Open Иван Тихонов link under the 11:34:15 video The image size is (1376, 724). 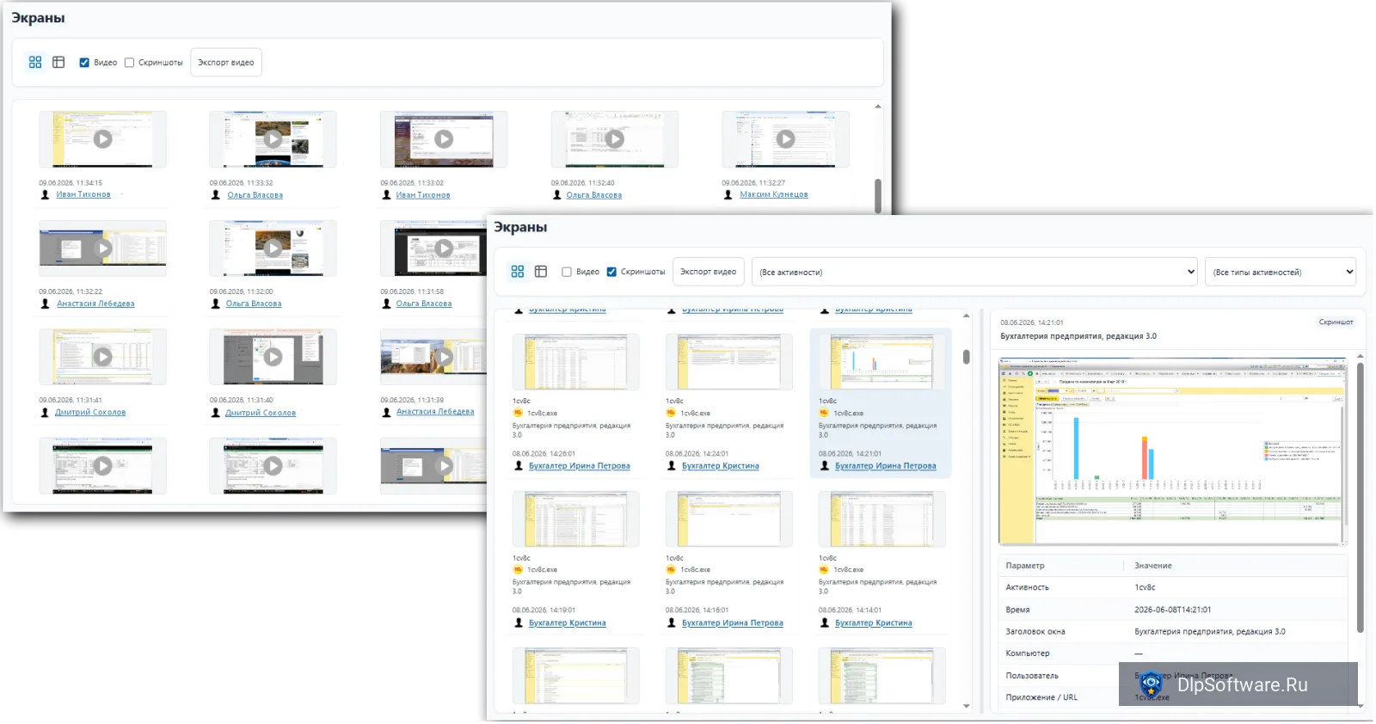(83, 195)
